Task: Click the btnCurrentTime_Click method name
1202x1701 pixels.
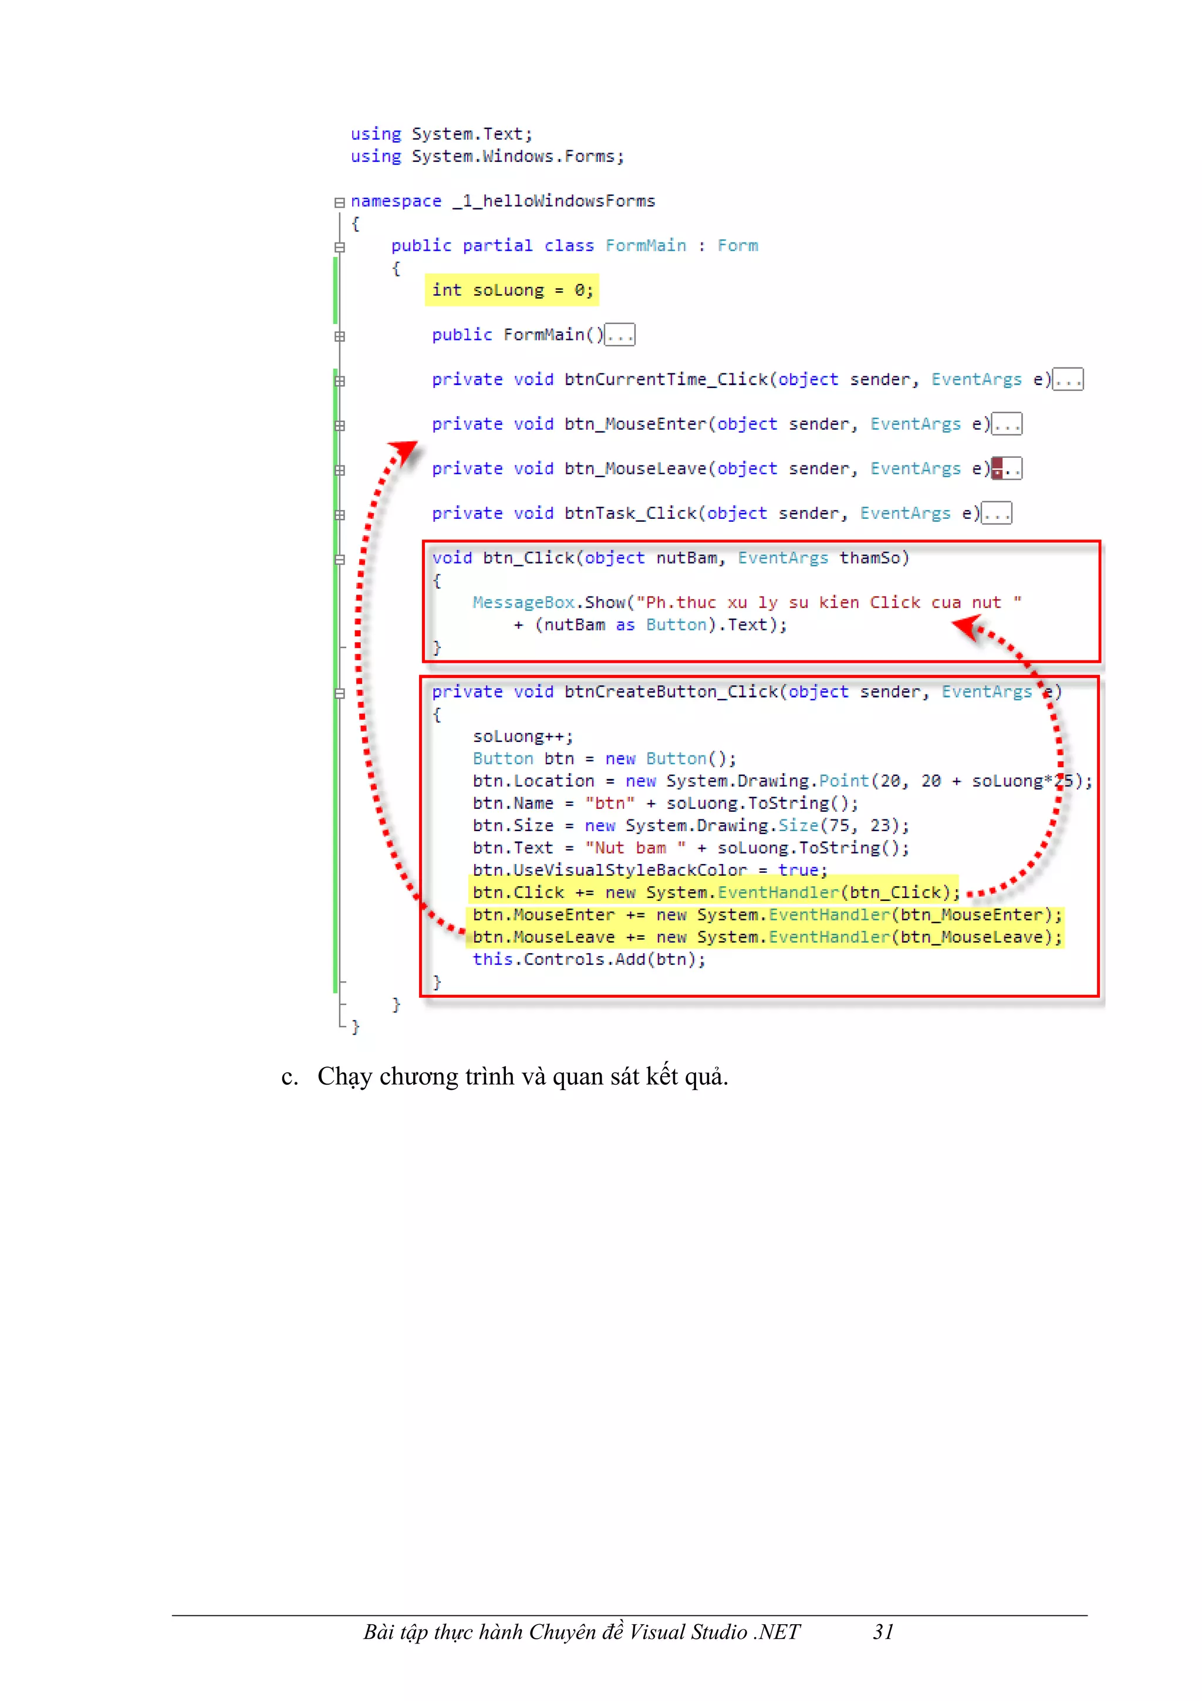Action: pyautogui.click(x=667, y=379)
